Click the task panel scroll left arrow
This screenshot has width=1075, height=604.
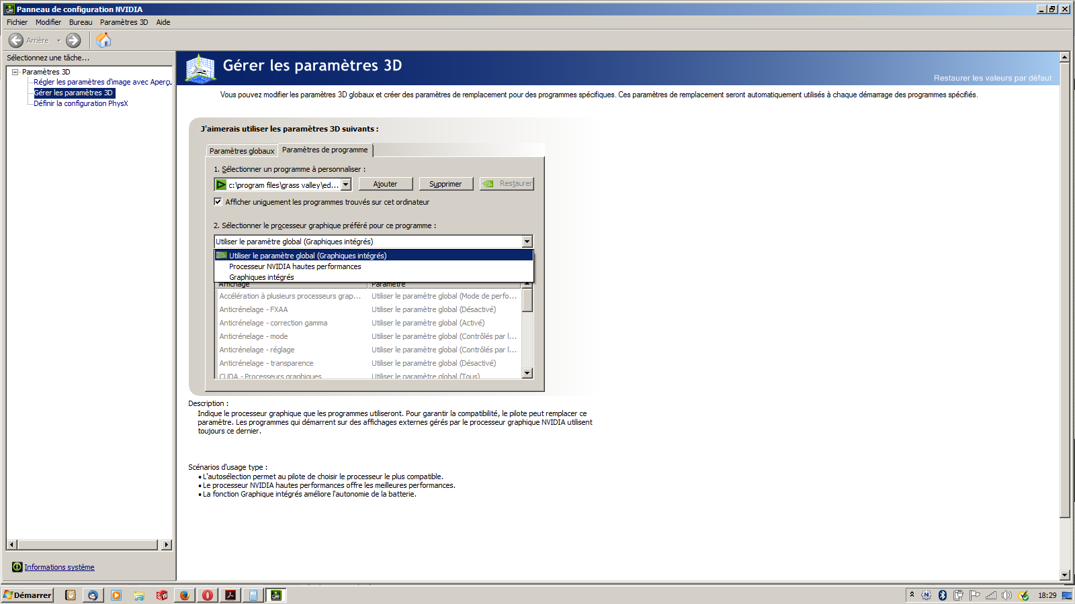pos(12,545)
